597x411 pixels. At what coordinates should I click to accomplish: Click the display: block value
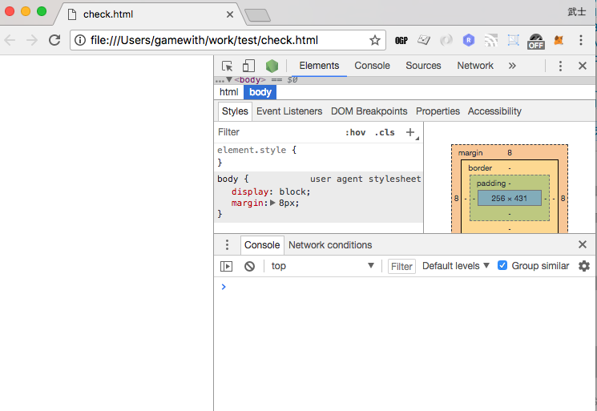click(295, 191)
